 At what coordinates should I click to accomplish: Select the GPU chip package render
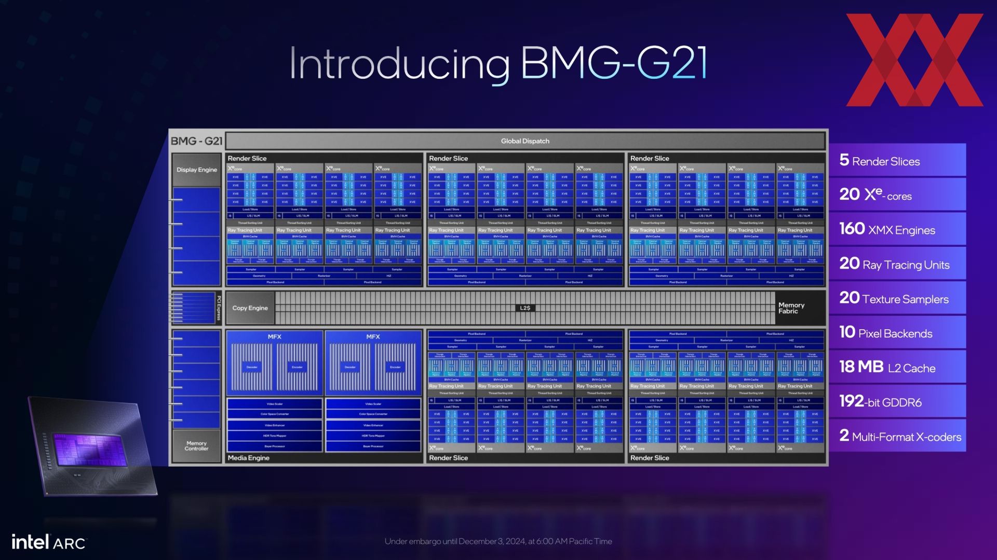(92, 446)
